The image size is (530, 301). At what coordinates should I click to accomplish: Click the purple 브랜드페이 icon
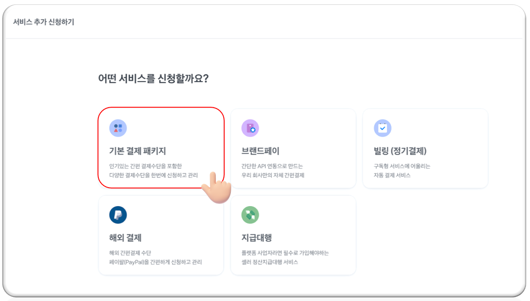[250, 128]
